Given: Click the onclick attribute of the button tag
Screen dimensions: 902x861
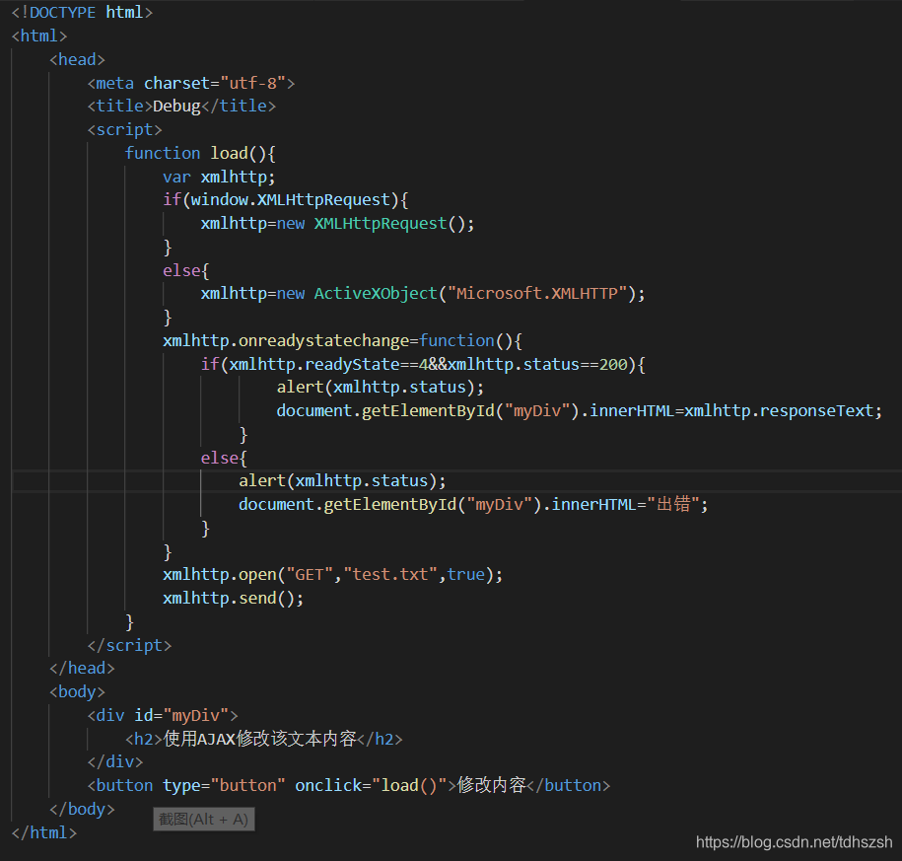Looking at the screenshot, I should click(328, 786).
